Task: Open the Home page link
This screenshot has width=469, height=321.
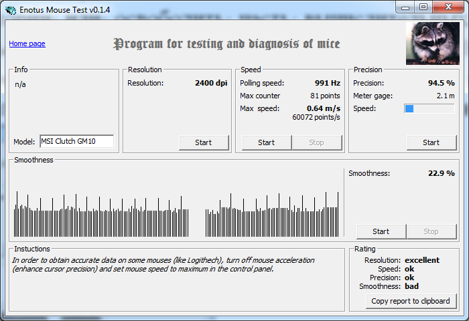Action: coord(27,43)
